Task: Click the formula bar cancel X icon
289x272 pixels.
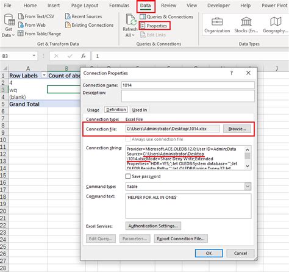Action: 56,56
